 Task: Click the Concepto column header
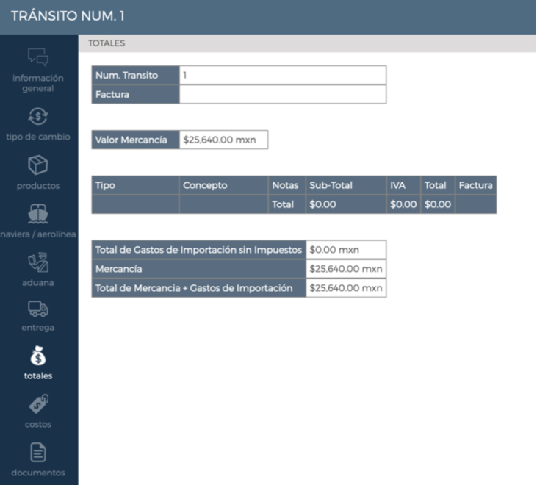coord(223,185)
